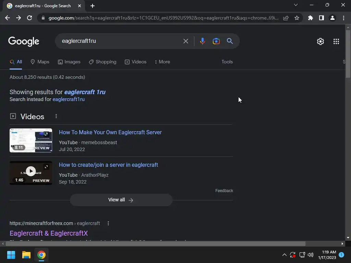
Task: Click the scroll down arrow
Action: click(x=348, y=238)
